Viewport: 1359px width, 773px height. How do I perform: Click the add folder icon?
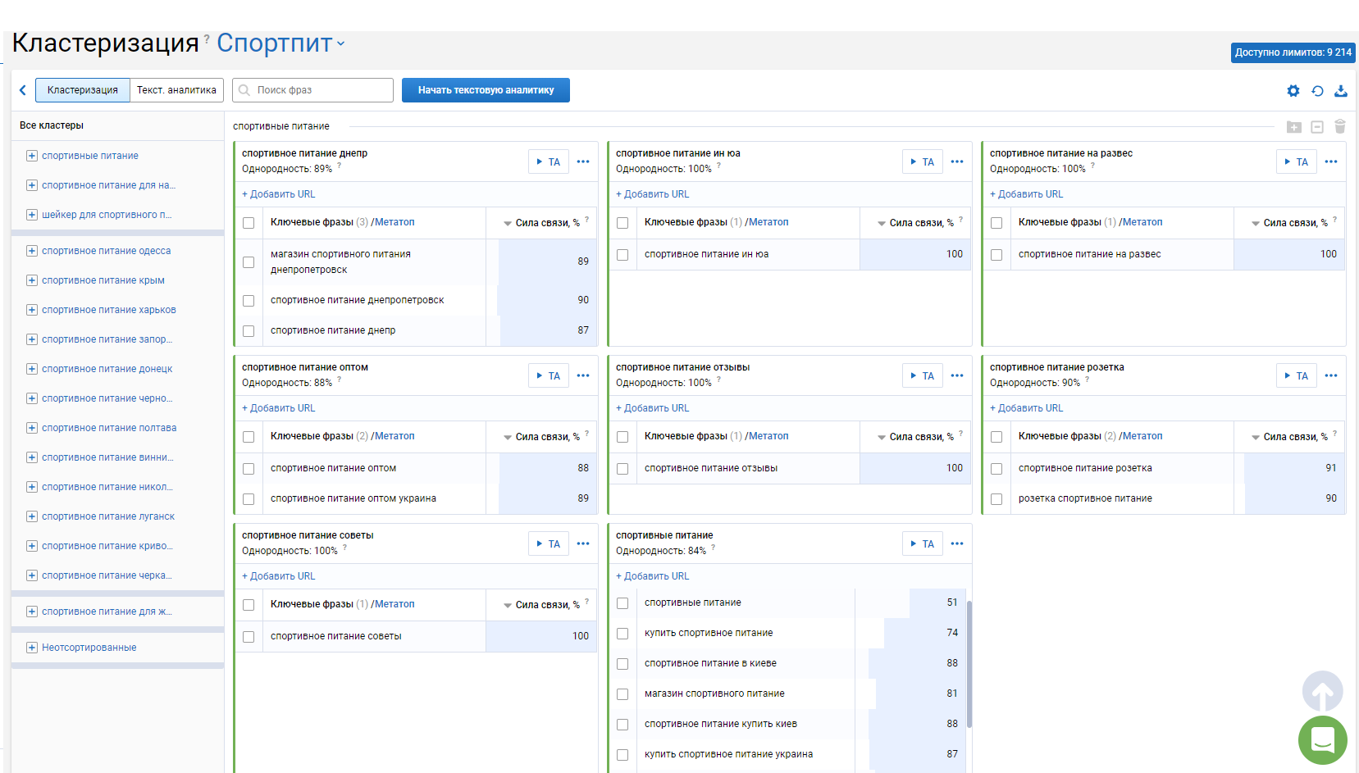click(x=1294, y=127)
